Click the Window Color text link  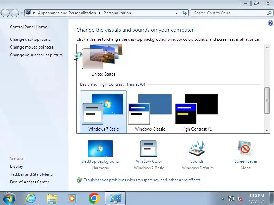pyautogui.click(x=149, y=161)
